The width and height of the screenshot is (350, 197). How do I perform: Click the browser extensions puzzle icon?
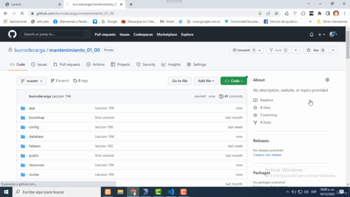click(x=319, y=13)
